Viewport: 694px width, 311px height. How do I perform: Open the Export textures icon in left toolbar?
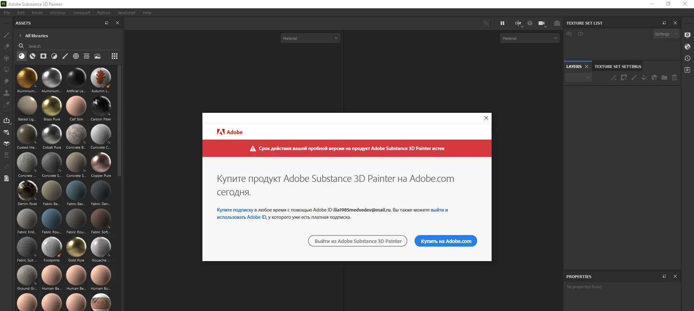point(7,120)
